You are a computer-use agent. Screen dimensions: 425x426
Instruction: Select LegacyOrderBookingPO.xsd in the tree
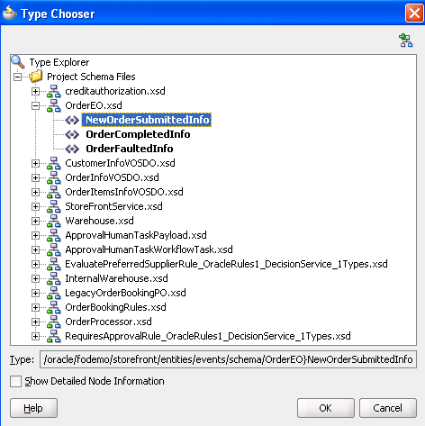[x=125, y=293]
